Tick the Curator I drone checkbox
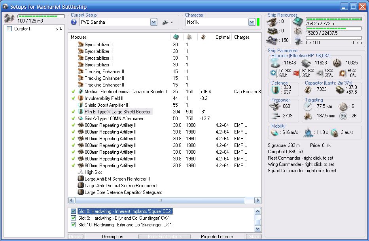The width and height of the screenshot is (369, 241). (9, 29)
